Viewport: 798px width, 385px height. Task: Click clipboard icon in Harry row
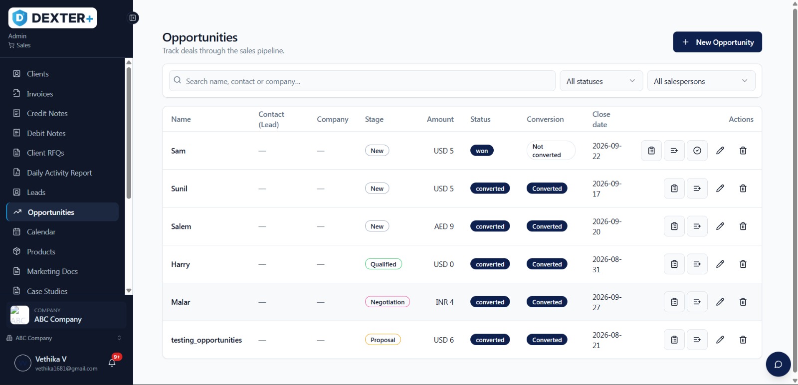(674, 264)
